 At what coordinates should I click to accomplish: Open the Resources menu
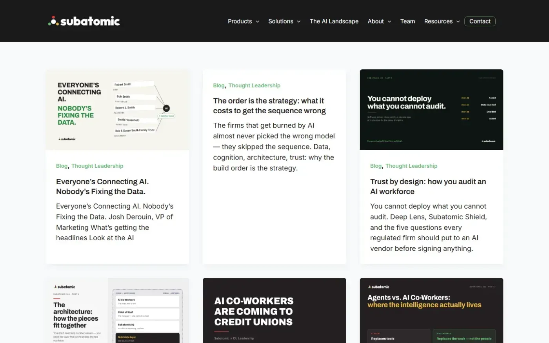438,21
